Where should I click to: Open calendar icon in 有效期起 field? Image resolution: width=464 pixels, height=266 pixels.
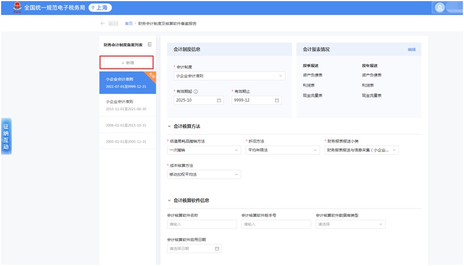(x=218, y=100)
